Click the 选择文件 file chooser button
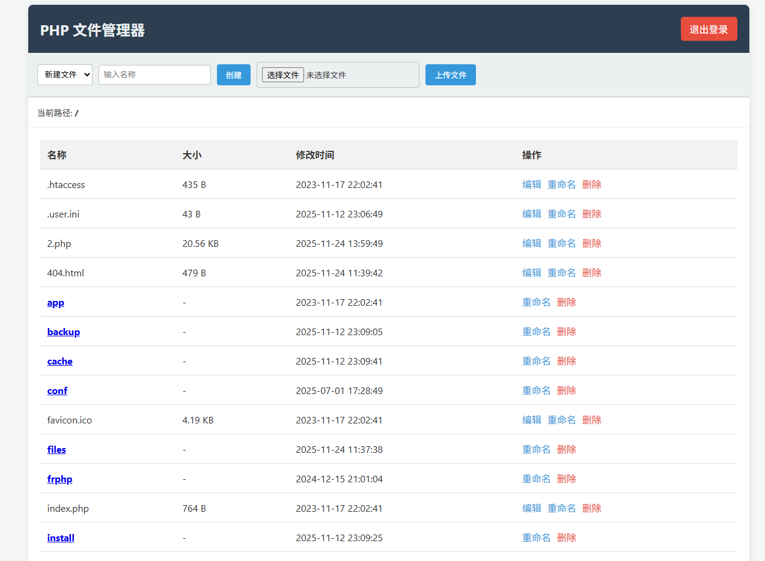 [x=282, y=75]
